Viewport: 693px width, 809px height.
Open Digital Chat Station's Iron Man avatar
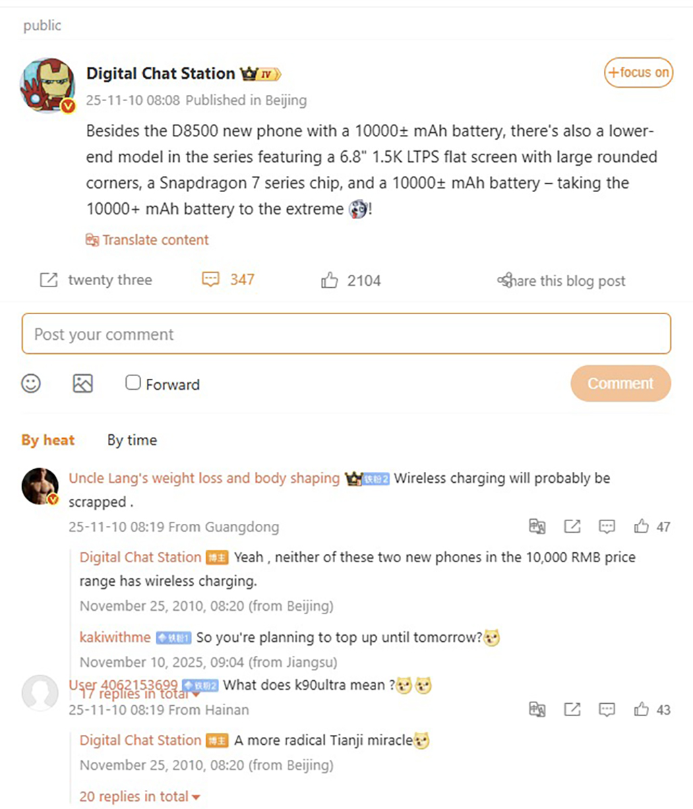(x=47, y=85)
